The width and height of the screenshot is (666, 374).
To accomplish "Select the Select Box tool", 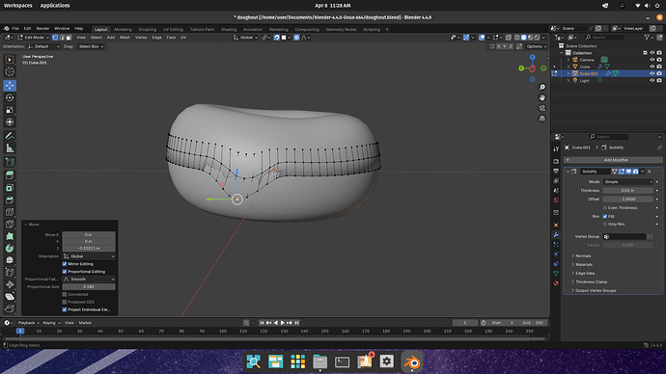I will [10, 60].
